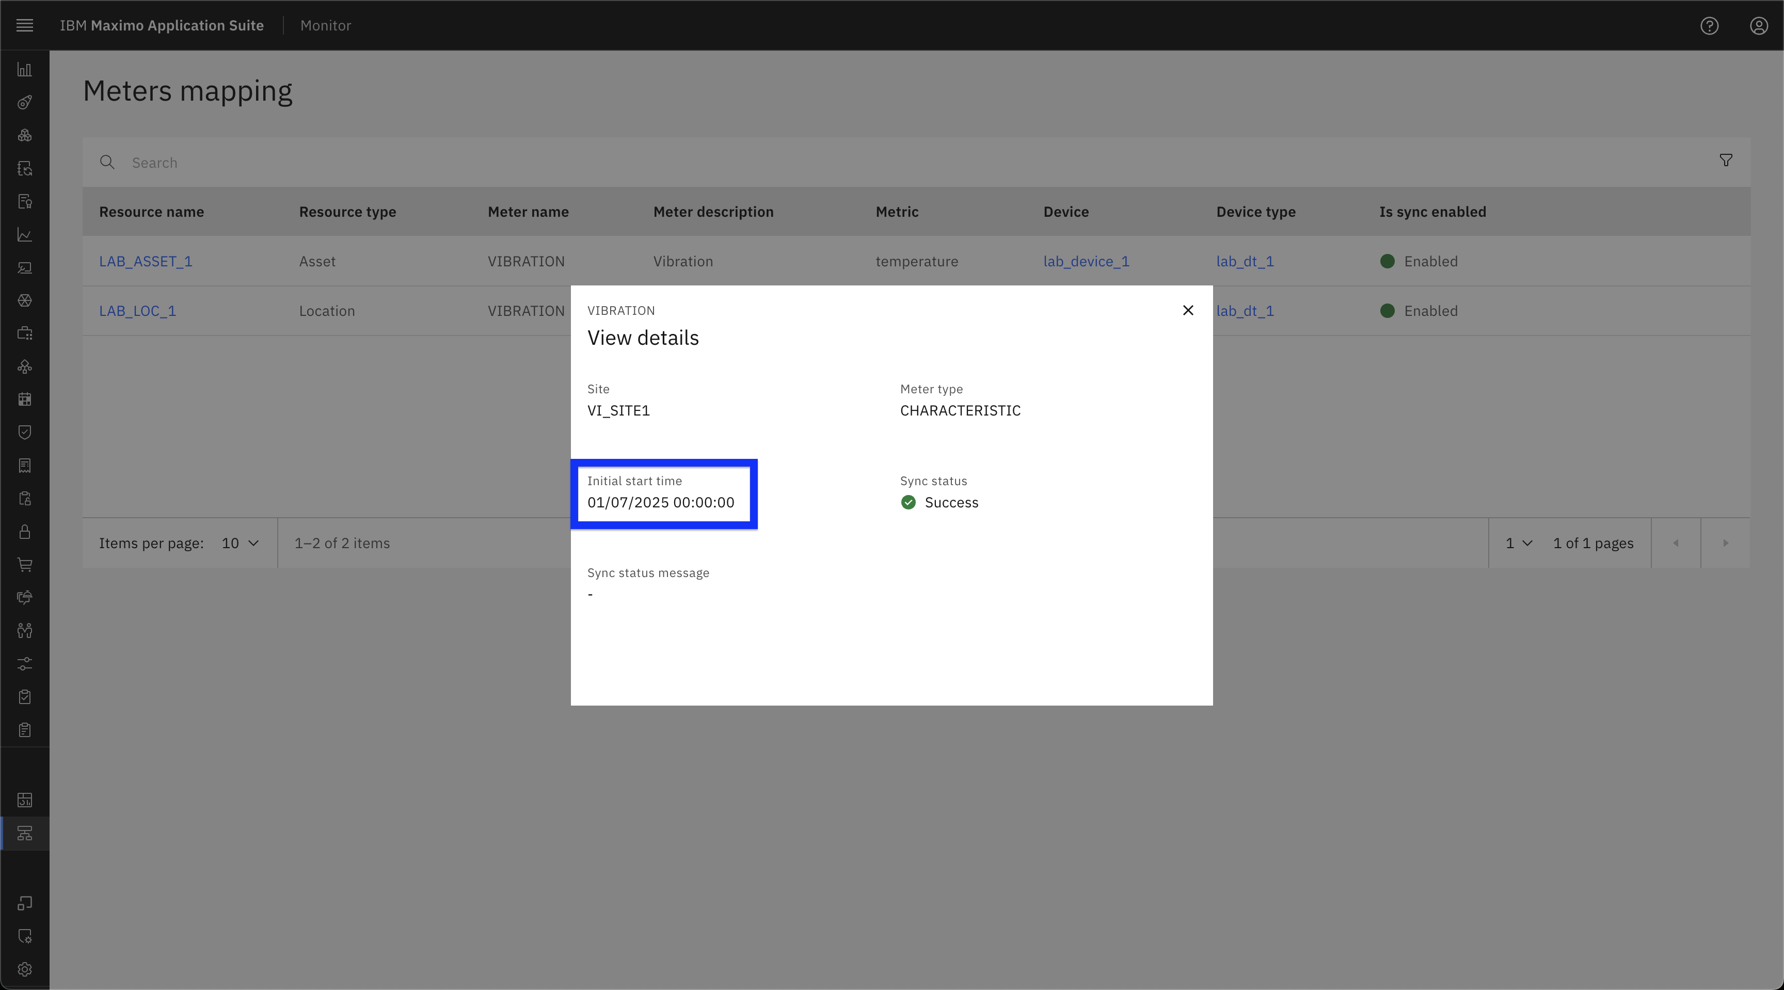The height and width of the screenshot is (990, 1784).
Task: Open the certificate document sidebar icon
Action: 25,201
